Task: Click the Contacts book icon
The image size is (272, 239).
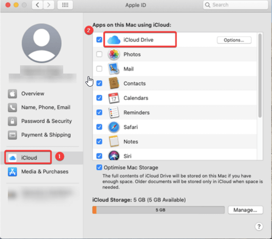Action: 114,83
